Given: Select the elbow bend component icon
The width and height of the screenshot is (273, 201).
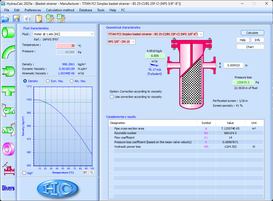Looking at the screenshot, I should [x=8, y=52].
